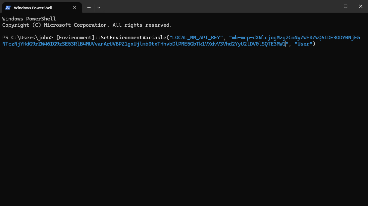The height and width of the screenshot is (206, 368).
Task: Close the Windows PowerShell tab
Action: coord(75,8)
